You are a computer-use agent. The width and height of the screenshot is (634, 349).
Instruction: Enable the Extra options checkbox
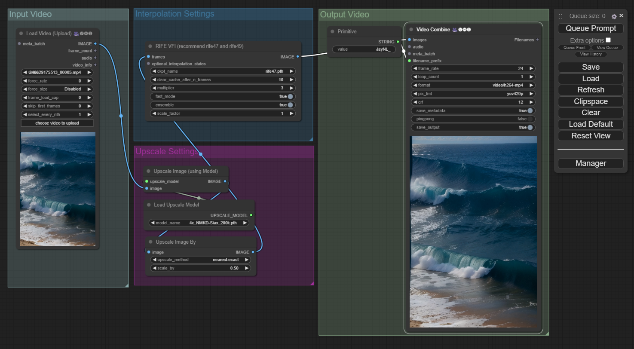608,40
